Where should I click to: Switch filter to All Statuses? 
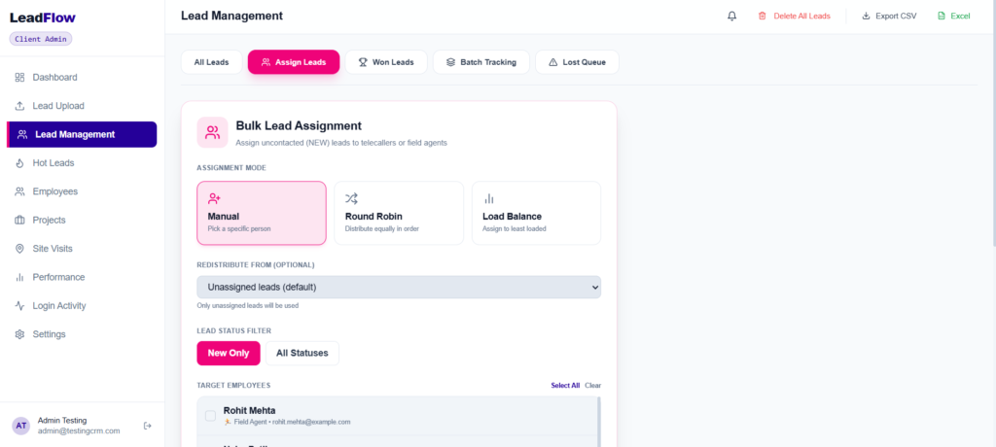[x=302, y=354]
